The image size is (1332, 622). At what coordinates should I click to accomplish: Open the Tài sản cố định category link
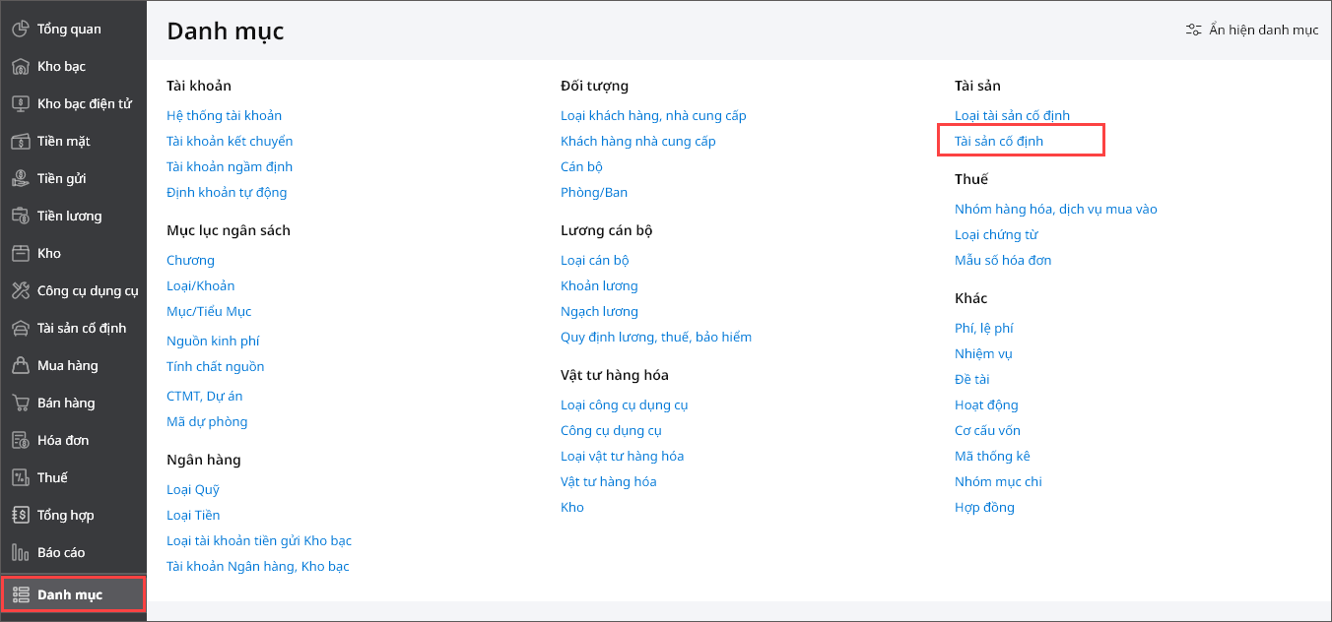[998, 141]
